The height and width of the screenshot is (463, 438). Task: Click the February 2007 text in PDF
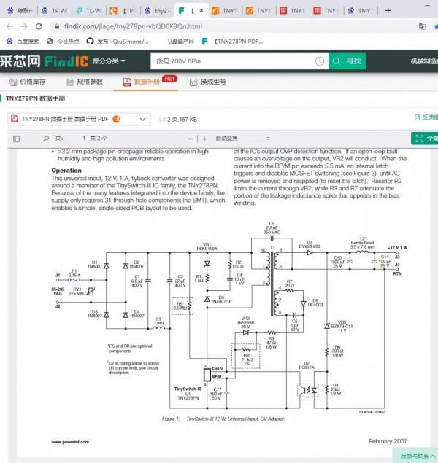click(388, 441)
